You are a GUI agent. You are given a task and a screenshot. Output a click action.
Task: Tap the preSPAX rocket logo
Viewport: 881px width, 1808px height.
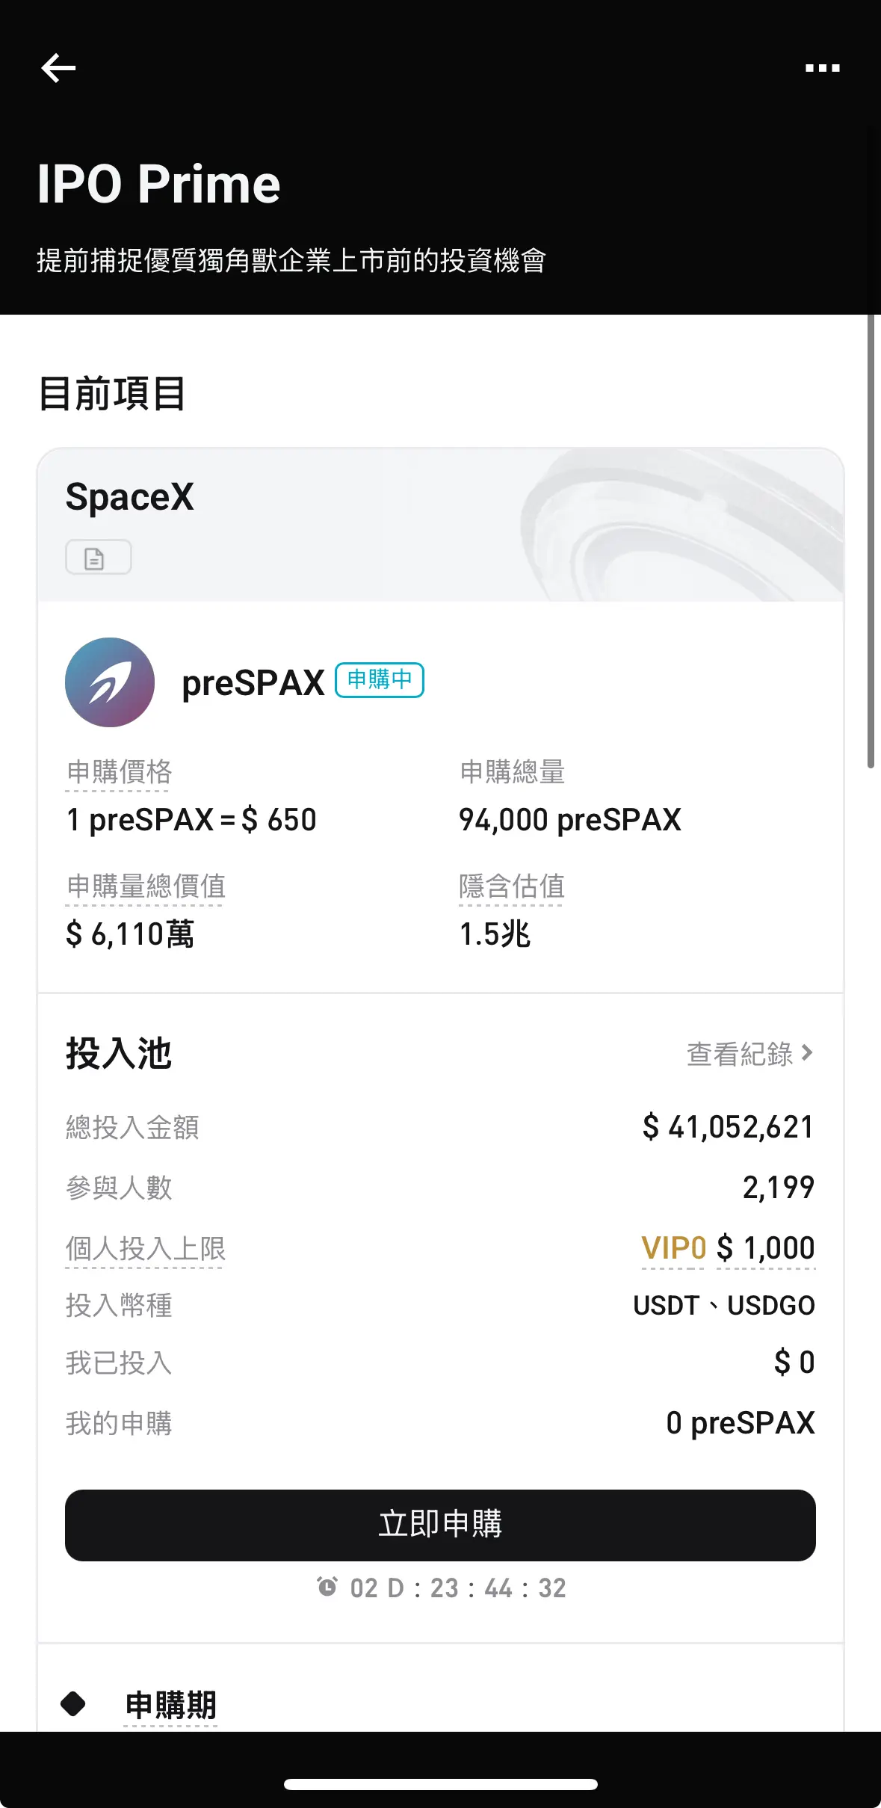(x=110, y=682)
